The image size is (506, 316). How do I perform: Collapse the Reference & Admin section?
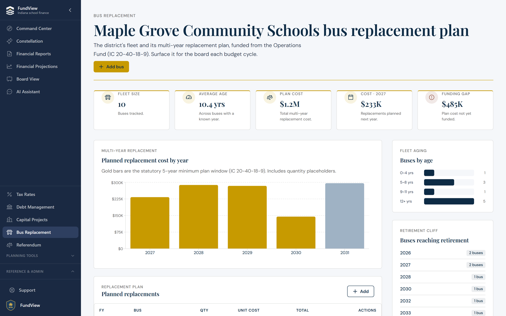pos(40,271)
